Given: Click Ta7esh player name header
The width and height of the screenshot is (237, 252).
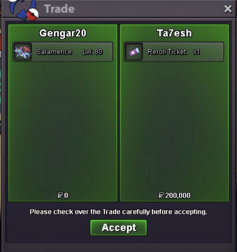Looking at the screenshot, I should coord(174,33).
